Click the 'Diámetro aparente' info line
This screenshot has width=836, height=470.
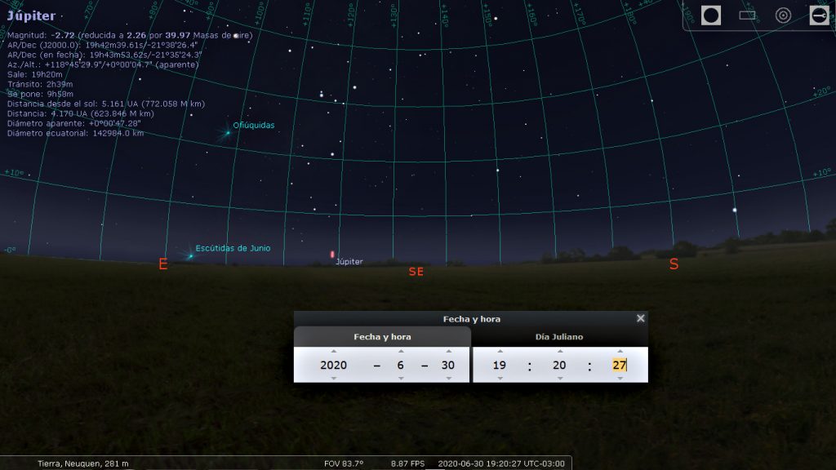point(74,123)
